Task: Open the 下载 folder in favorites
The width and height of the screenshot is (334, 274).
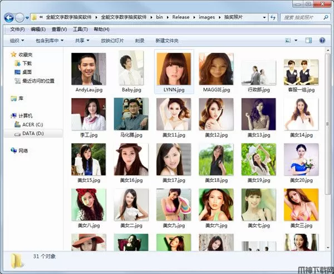Action: pyautogui.click(x=27, y=64)
